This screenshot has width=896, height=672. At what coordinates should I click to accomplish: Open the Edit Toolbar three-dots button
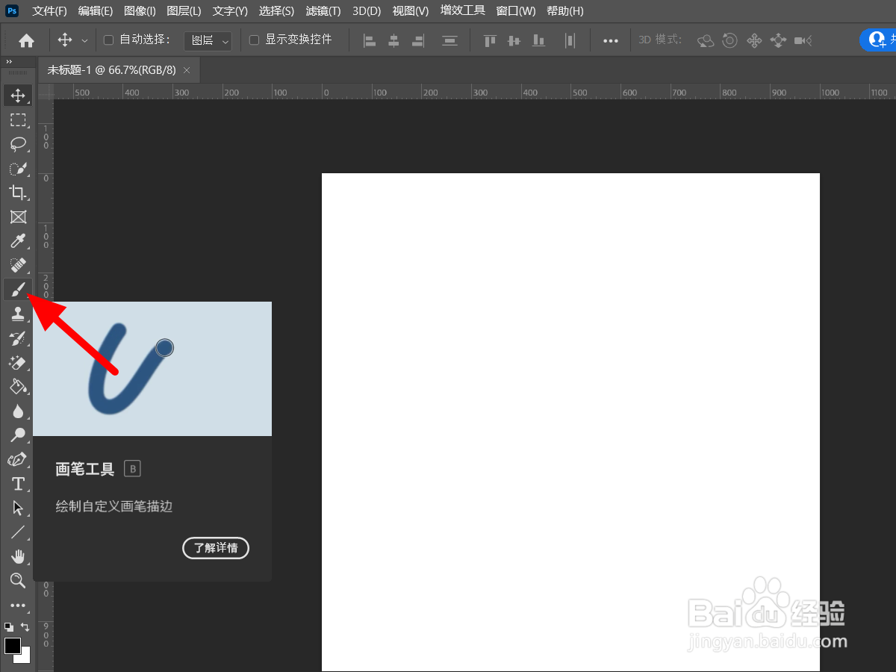[18, 606]
